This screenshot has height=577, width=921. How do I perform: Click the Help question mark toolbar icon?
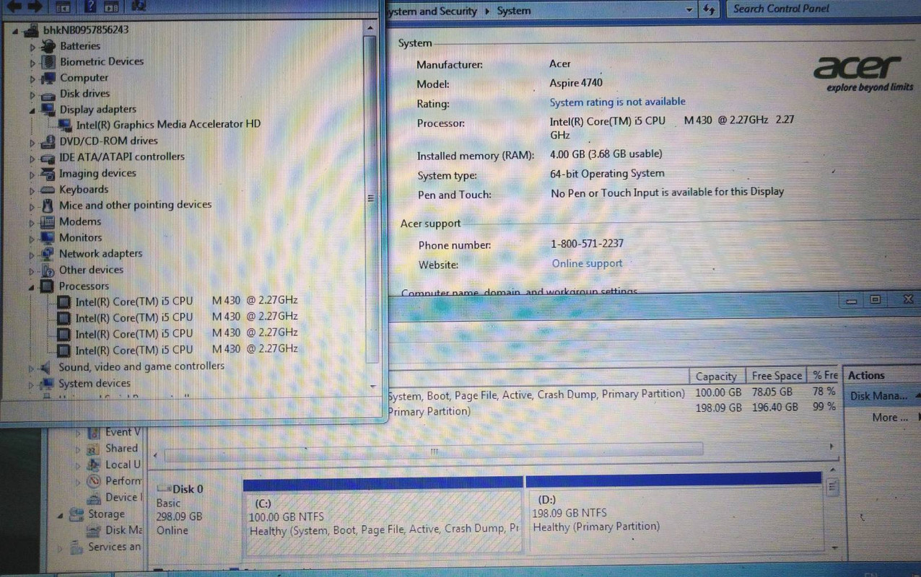pos(90,6)
